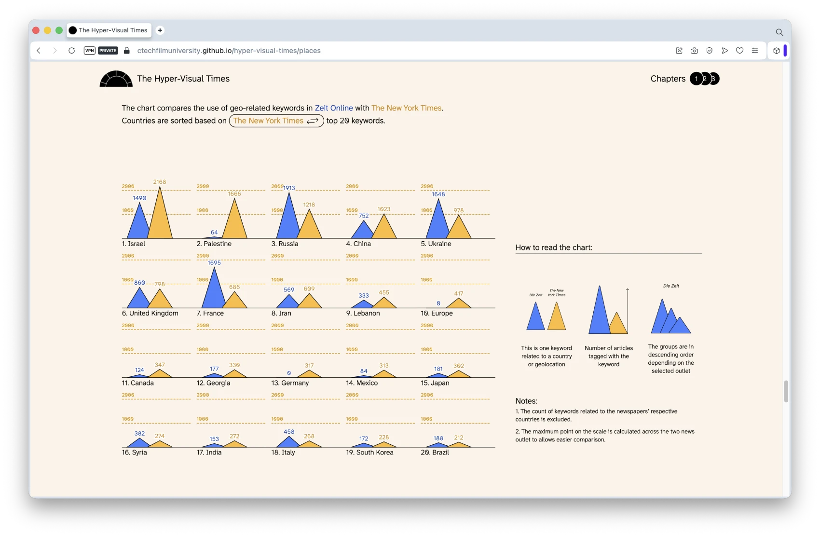Click the '18. Italy' chart label
This screenshot has height=536, width=820.
coord(283,452)
